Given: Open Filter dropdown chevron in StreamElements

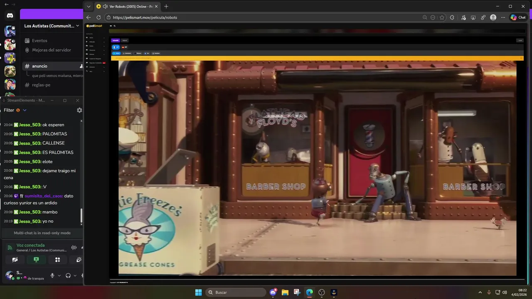Looking at the screenshot, I should pyautogui.click(x=25, y=110).
